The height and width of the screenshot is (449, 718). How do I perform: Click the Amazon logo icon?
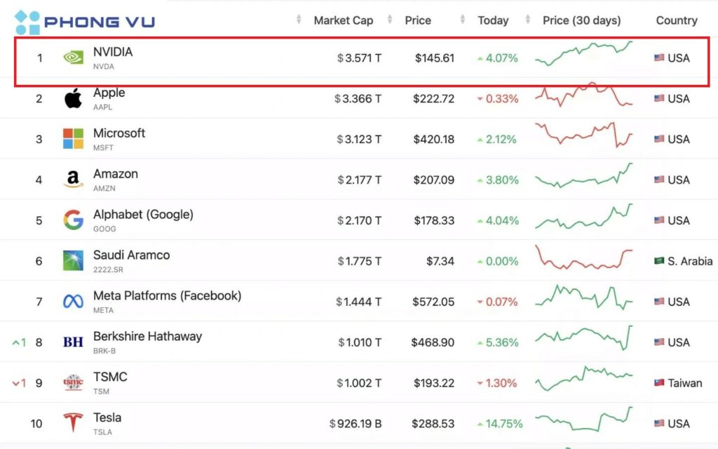coord(73,180)
